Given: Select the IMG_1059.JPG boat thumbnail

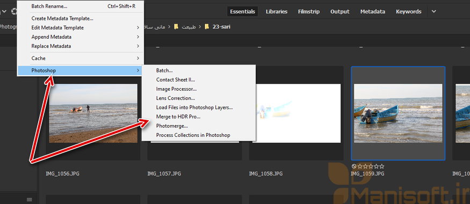Looking at the screenshot, I should click(x=398, y=113).
